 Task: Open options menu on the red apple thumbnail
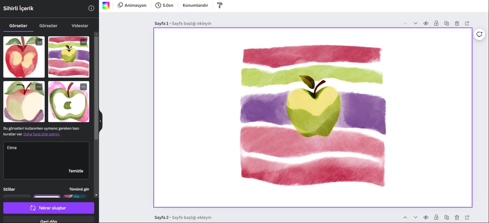[x=39, y=42]
